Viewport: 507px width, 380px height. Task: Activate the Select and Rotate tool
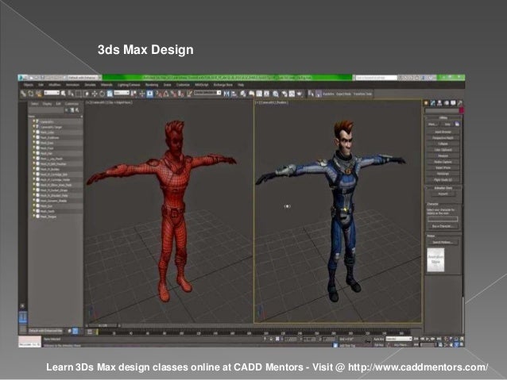(102, 94)
